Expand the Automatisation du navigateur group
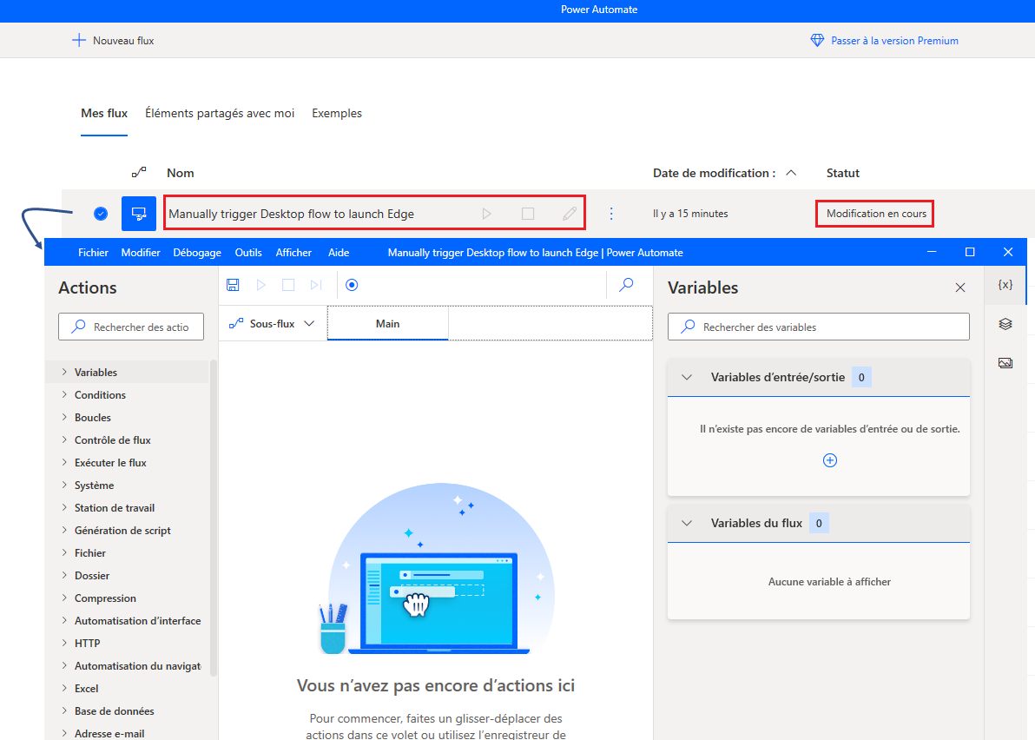1035x740 pixels. pos(64,665)
